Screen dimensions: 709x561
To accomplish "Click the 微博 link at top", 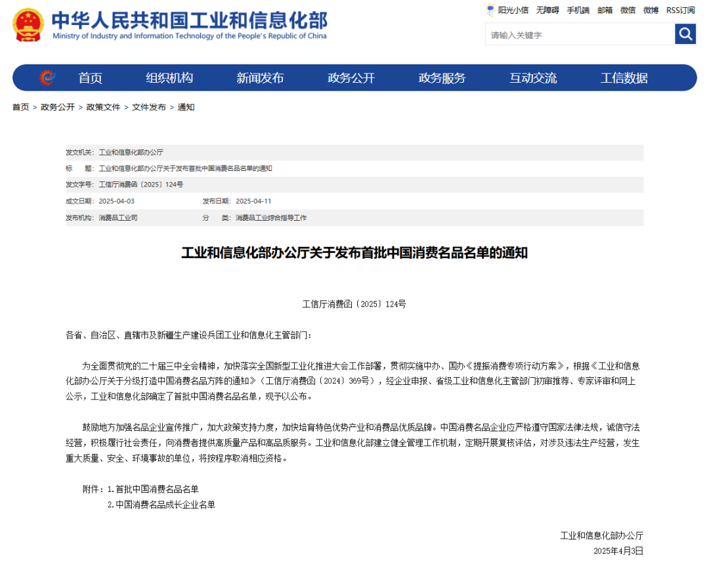I will click(651, 10).
